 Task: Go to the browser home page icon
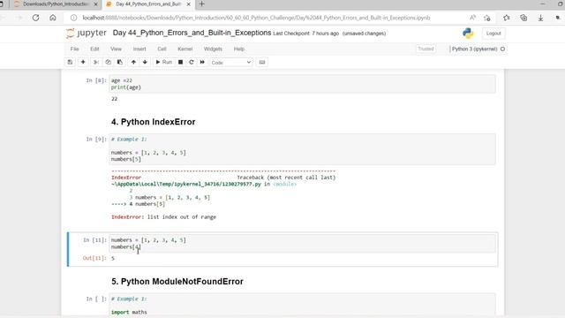53,18
